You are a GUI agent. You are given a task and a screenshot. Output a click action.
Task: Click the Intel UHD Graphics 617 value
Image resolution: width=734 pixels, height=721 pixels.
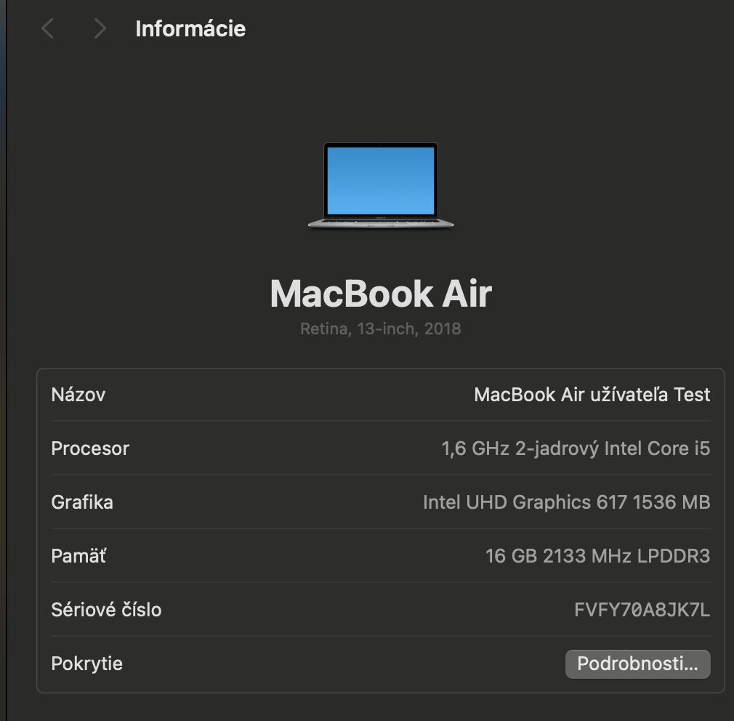tap(568, 502)
